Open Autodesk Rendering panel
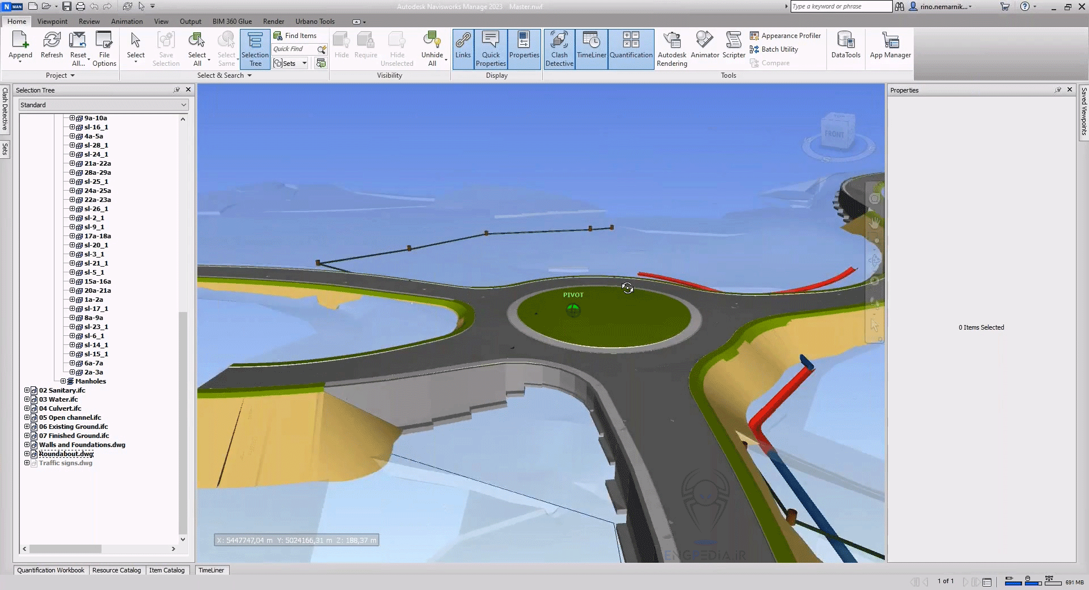The height and width of the screenshot is (590, 1089). pos(672,49)
